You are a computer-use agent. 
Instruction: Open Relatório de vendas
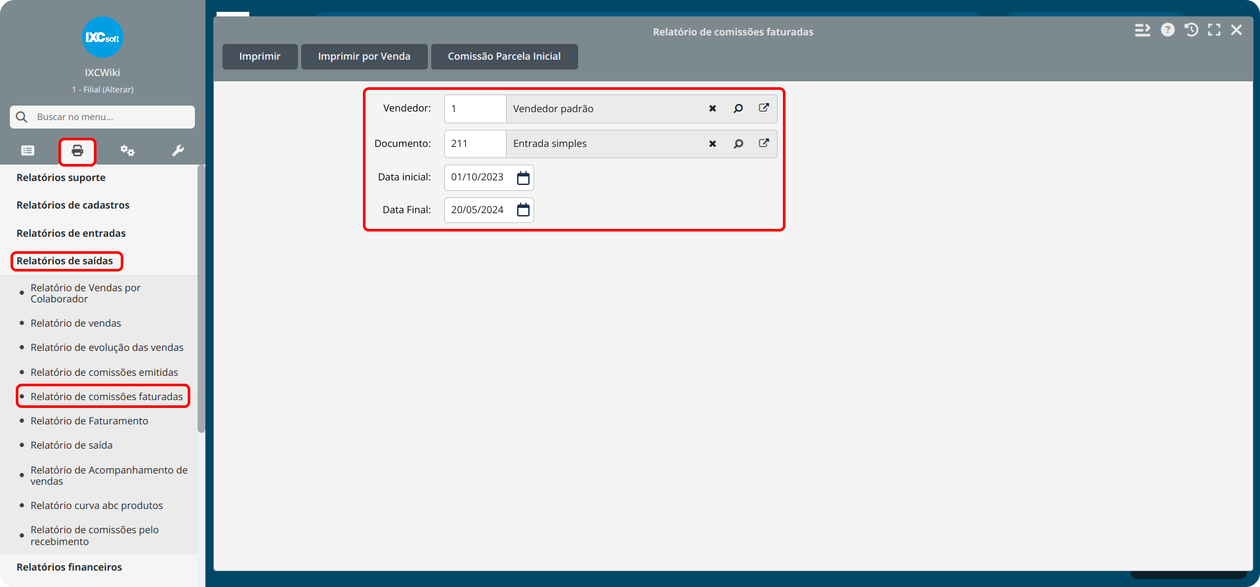(x=75, y=323)
